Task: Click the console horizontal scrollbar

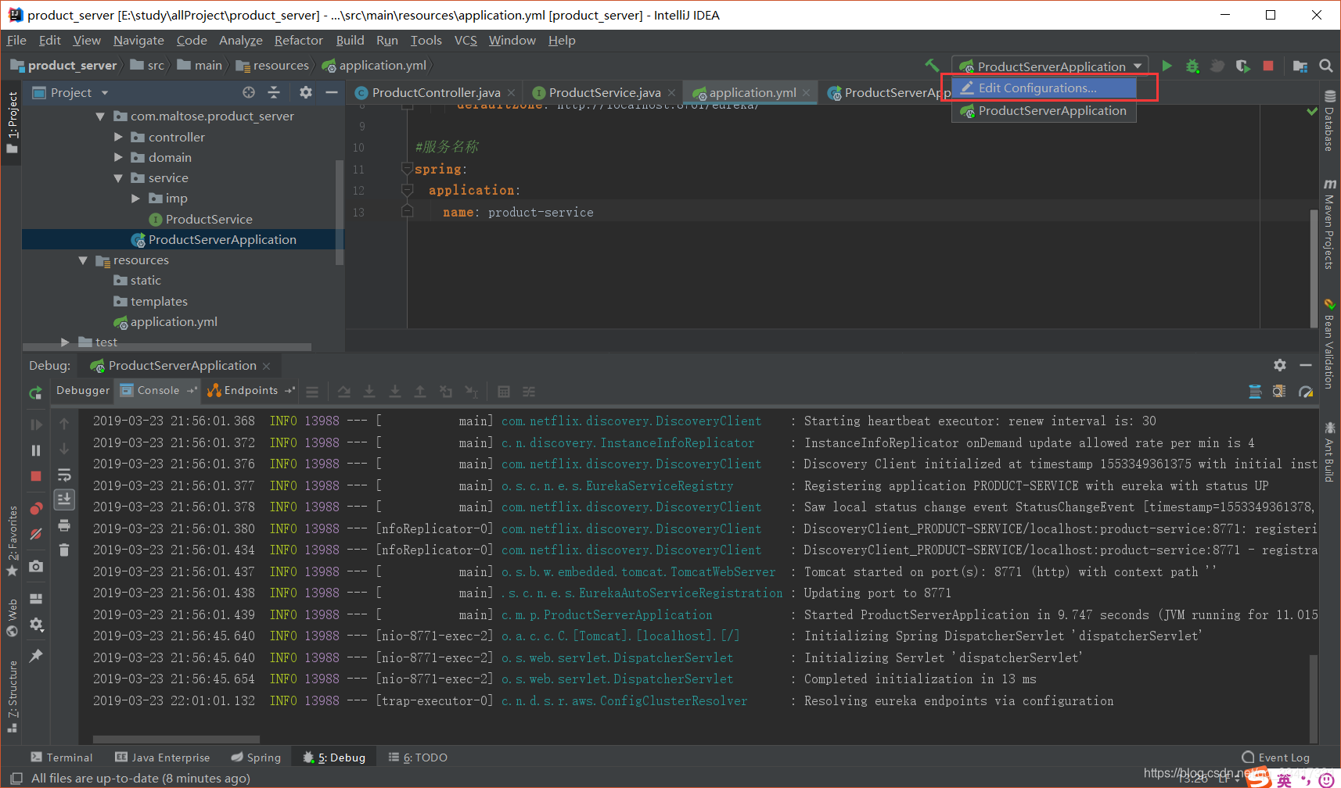Action: pos(176,739)
